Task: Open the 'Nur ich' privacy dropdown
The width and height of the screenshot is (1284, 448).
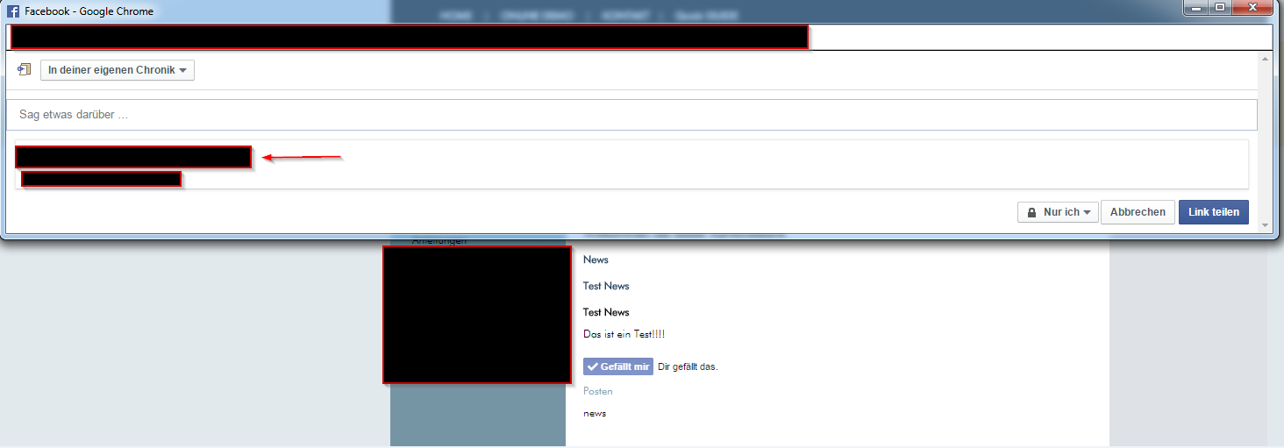Action: [x=1058, y=212]
